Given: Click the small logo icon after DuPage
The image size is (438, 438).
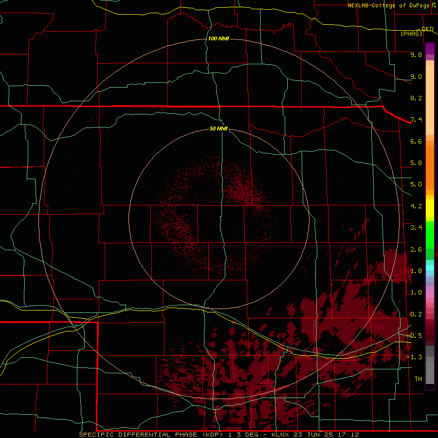Looking at the screenshot, I should point(434,5).
